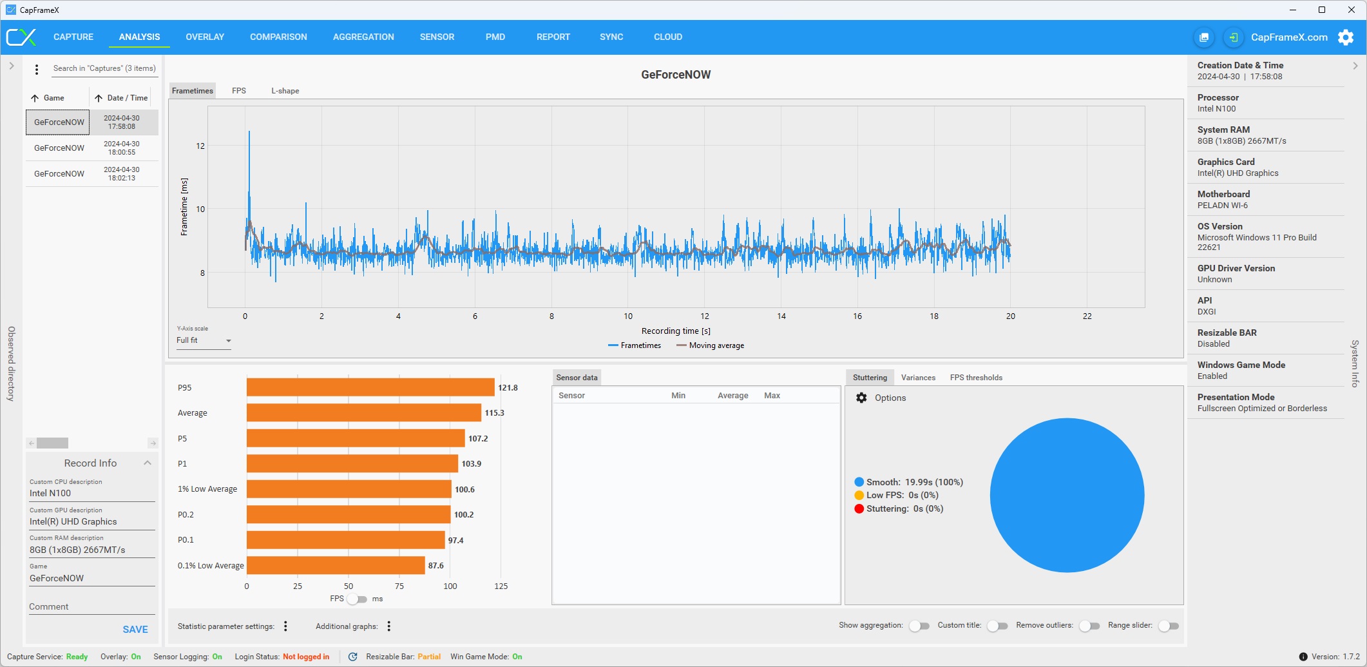Open the settings gear in the header
Viewport: 1367px width, 667px height.
coord(1346,37)
